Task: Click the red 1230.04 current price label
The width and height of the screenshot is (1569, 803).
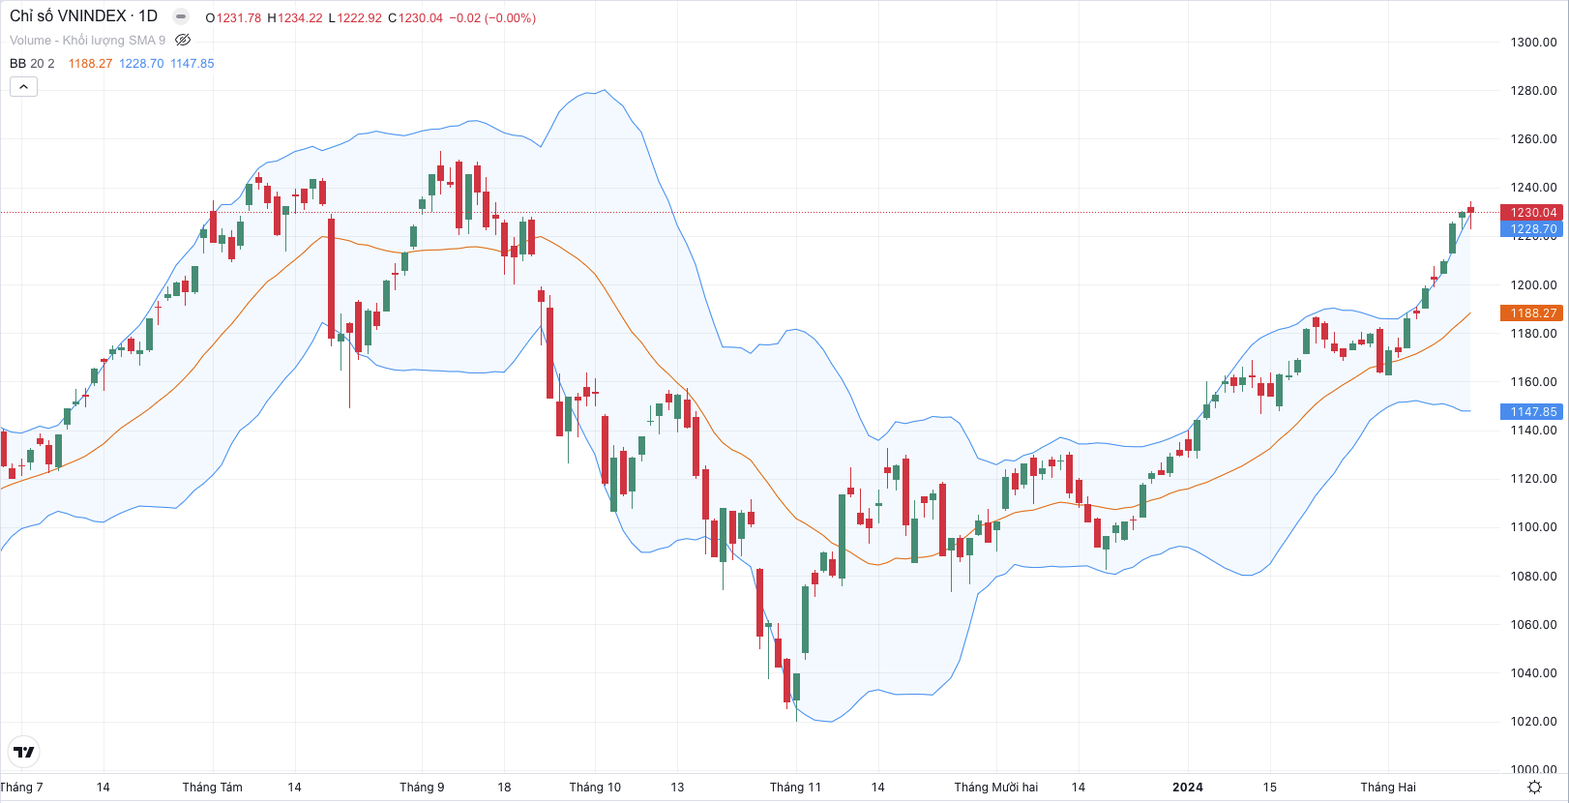Action: 1531,212
